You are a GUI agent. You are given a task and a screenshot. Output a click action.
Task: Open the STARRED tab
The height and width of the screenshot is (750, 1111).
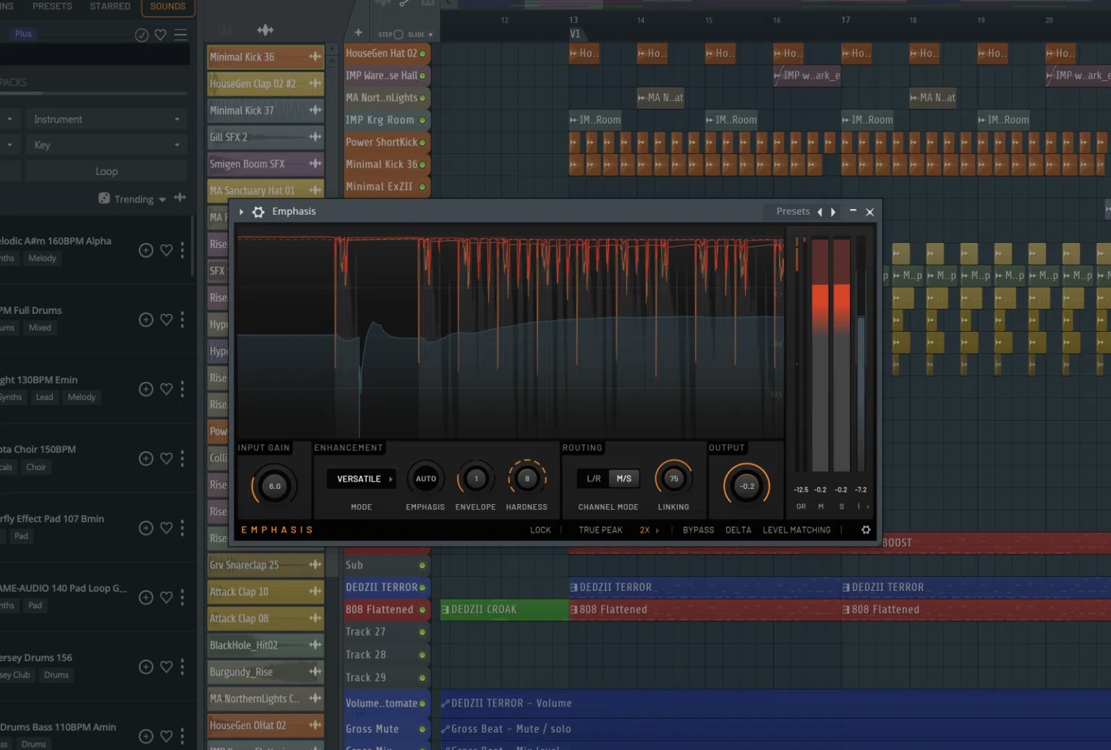point(109,6)
